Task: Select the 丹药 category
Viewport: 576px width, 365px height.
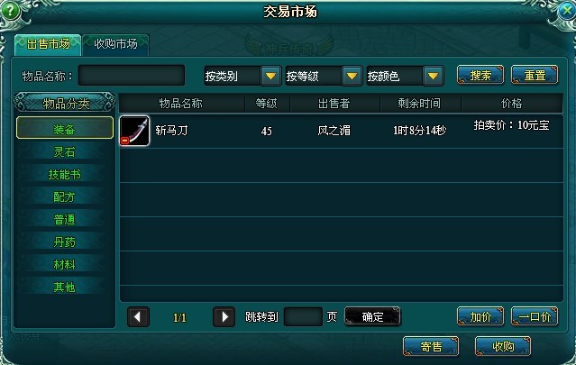Action: (x=65, y=242)
